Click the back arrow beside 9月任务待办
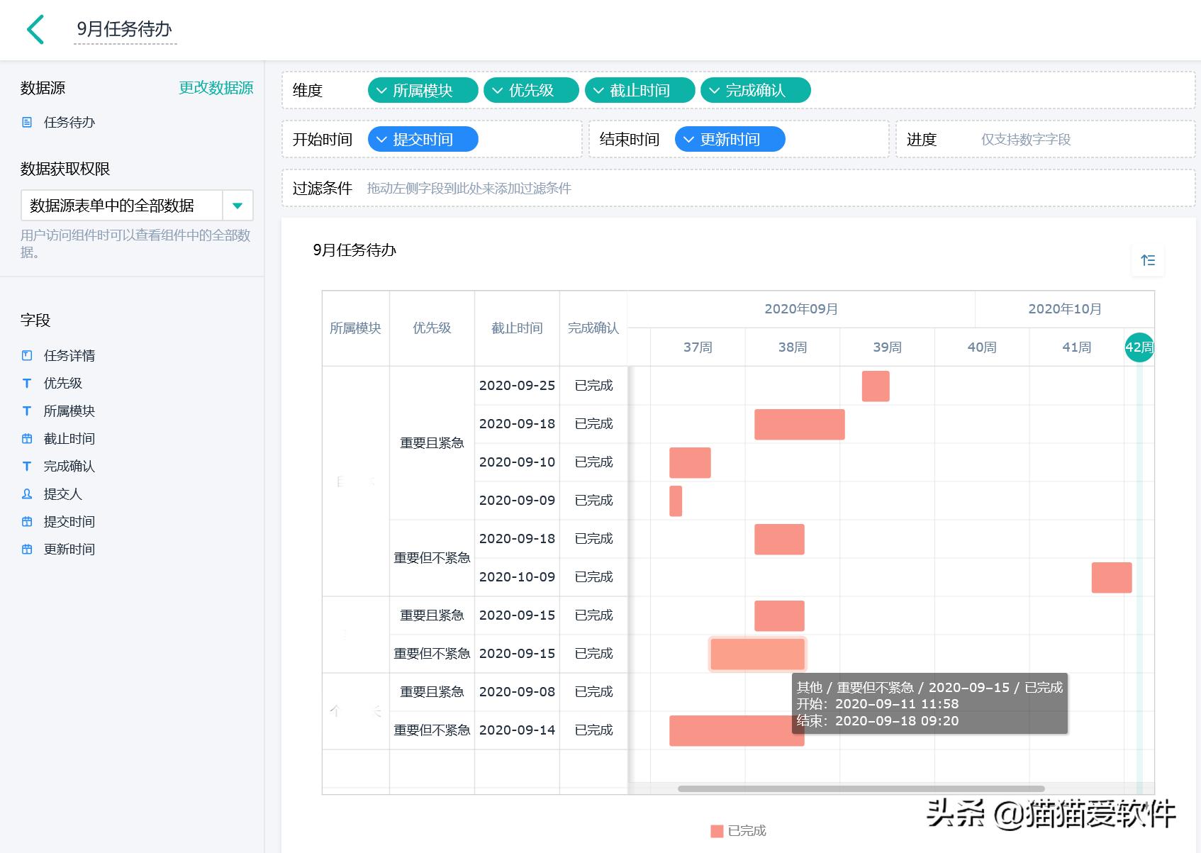 coord(35,30)
